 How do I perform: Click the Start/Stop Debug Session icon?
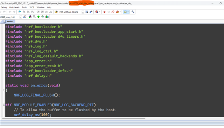click(97, 12)
